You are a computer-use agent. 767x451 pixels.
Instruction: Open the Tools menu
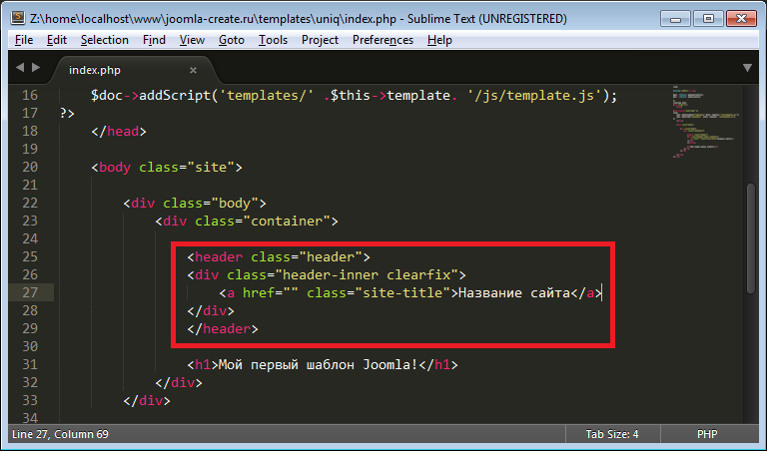273,40
